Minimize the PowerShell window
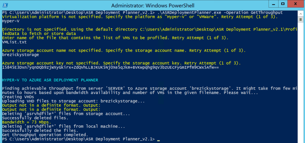The height and width of the screenshot is (143, 305). click(x=273, y=4)
